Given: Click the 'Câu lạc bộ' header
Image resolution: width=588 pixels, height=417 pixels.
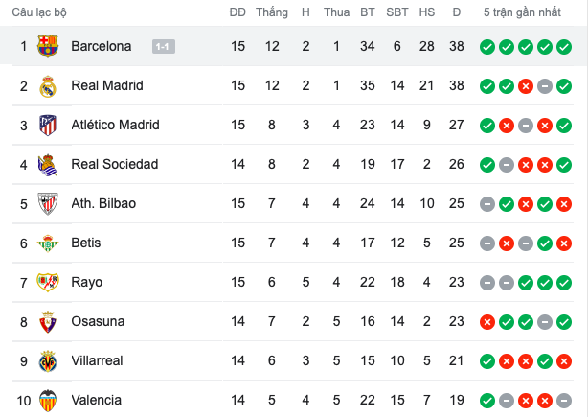Looking at the screenshot, I should (39, 12).
